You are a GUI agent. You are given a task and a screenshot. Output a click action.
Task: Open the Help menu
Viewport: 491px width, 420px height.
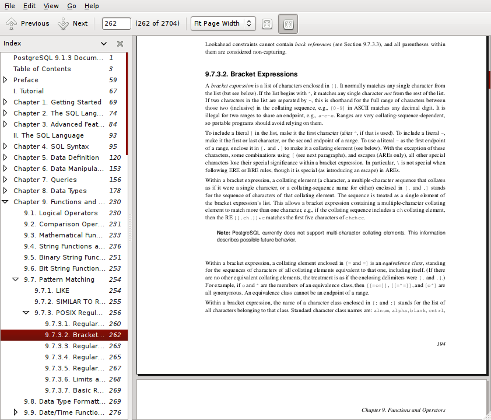coord(92,6)
